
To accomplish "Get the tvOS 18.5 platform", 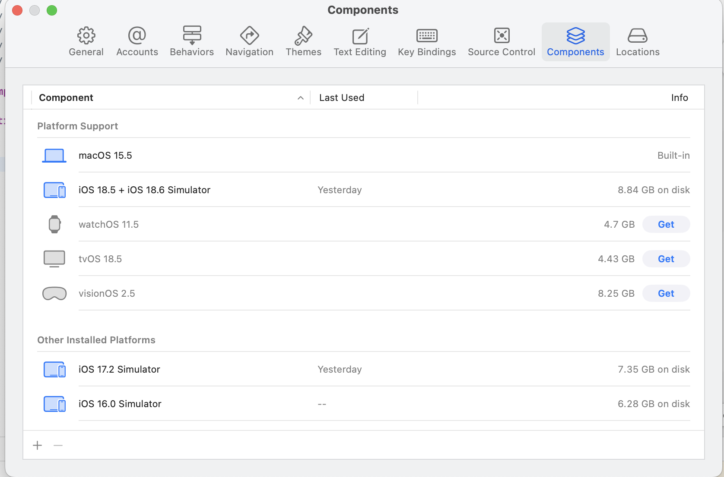I will (x=666, y=259).
